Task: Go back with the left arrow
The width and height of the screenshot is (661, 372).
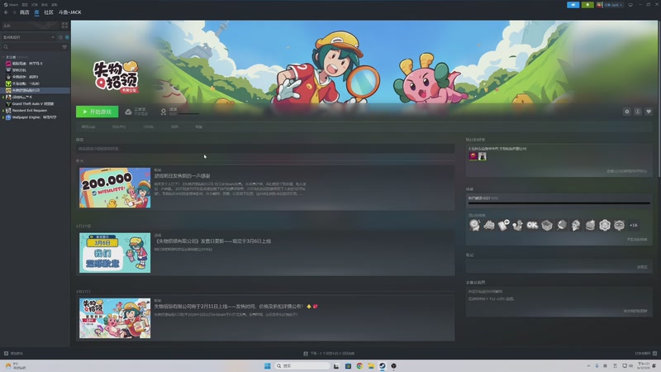Action: [6, 12]
